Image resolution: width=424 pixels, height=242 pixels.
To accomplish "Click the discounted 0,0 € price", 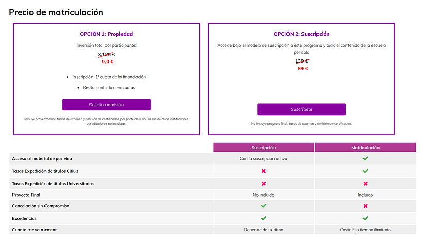I will [108, 62].
